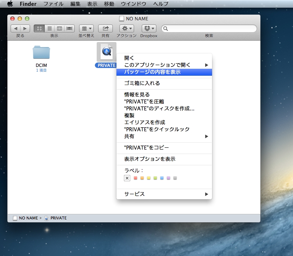Click the NO NAME volume icon in title bar

pyautogui.click(x=122, y=19)
